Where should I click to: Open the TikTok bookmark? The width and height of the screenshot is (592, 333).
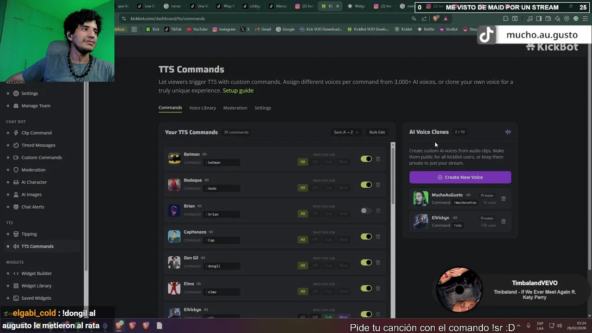pyautogui.click(x=173, y=29)
